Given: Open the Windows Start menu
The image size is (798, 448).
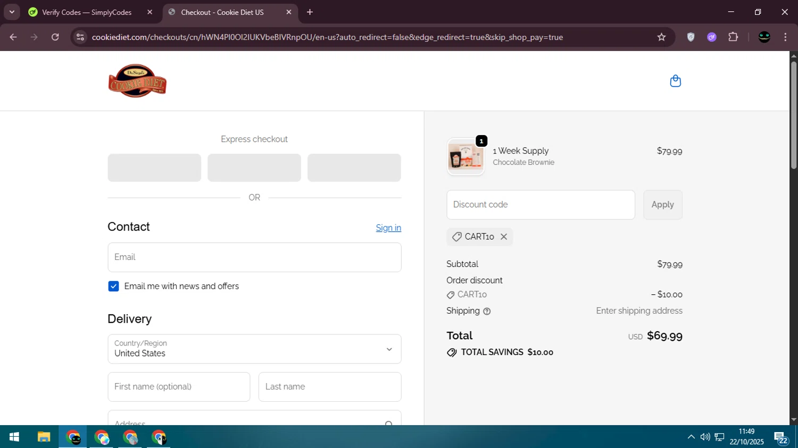Looking at the screenshot, I should [14, 437].
